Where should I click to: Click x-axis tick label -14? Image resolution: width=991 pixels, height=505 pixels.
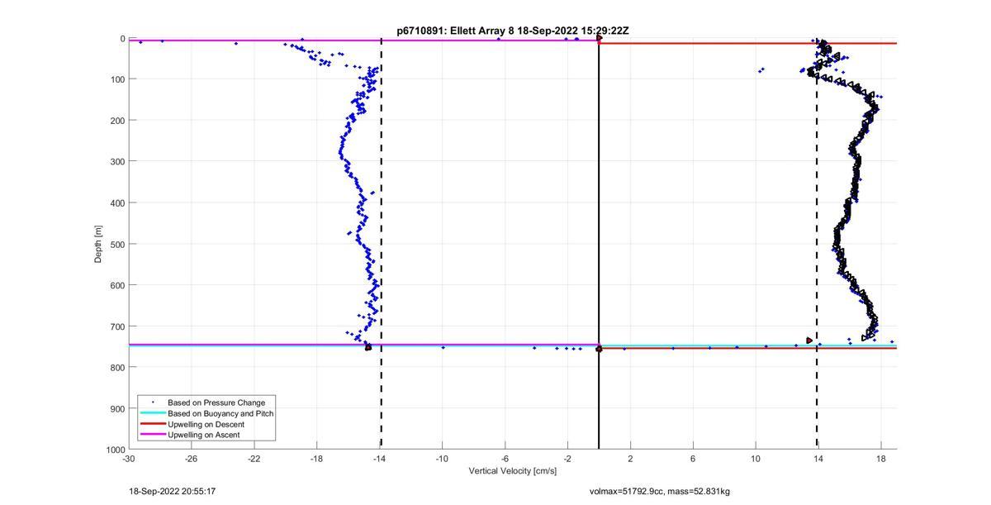point(379,459)
